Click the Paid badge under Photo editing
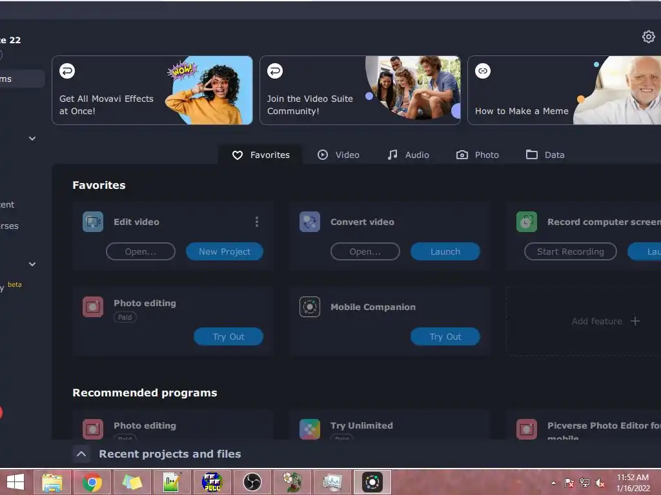Image resolution: width=661 pixels, height=495 pixels. [125, 317]
